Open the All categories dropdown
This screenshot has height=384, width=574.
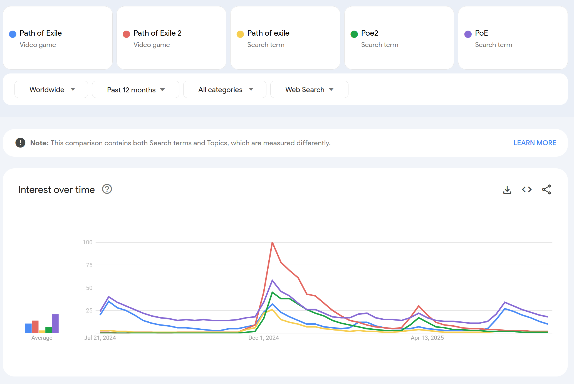(x=225, y=89)
